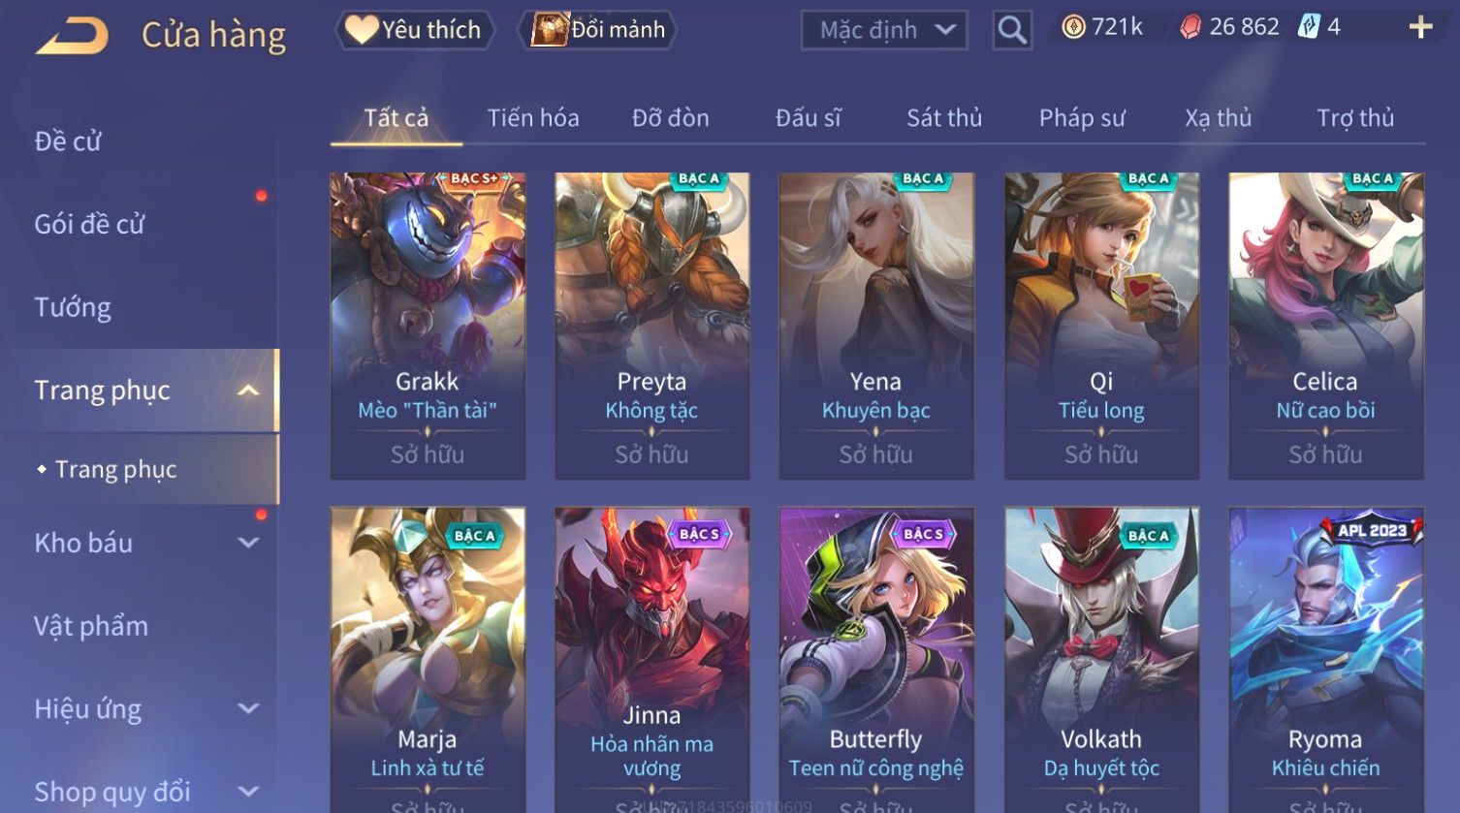The image size is (1460, 813).
Task: Switch to the Sát thủ tab
Action: pyautogui.click(x=944, y=118)
